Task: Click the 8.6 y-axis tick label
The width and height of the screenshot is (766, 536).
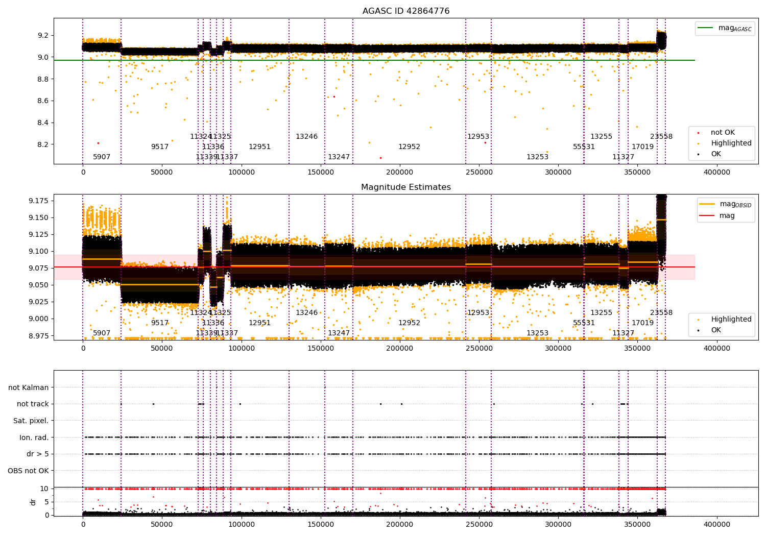Action: click(x=43, y=101)
